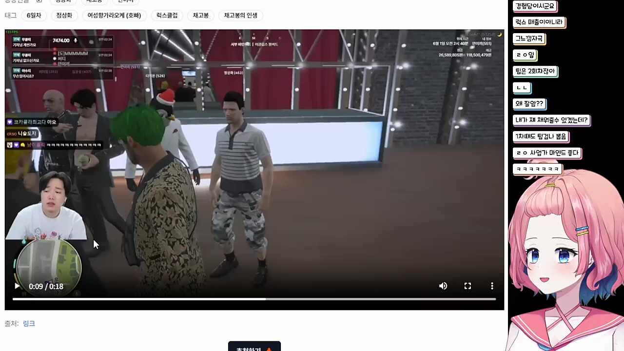Click the video time display 0:09 / 0:18
This screenshot has width=624, height=351.
[x=46, y=286]
